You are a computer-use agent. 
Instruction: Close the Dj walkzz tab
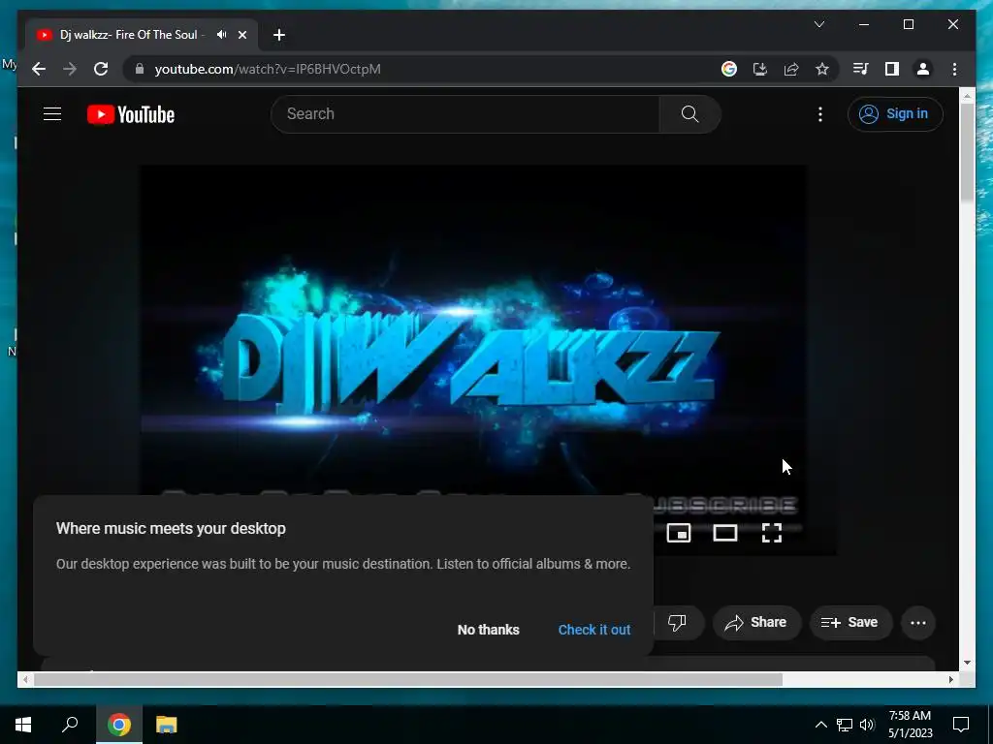[x=241, y=35]
